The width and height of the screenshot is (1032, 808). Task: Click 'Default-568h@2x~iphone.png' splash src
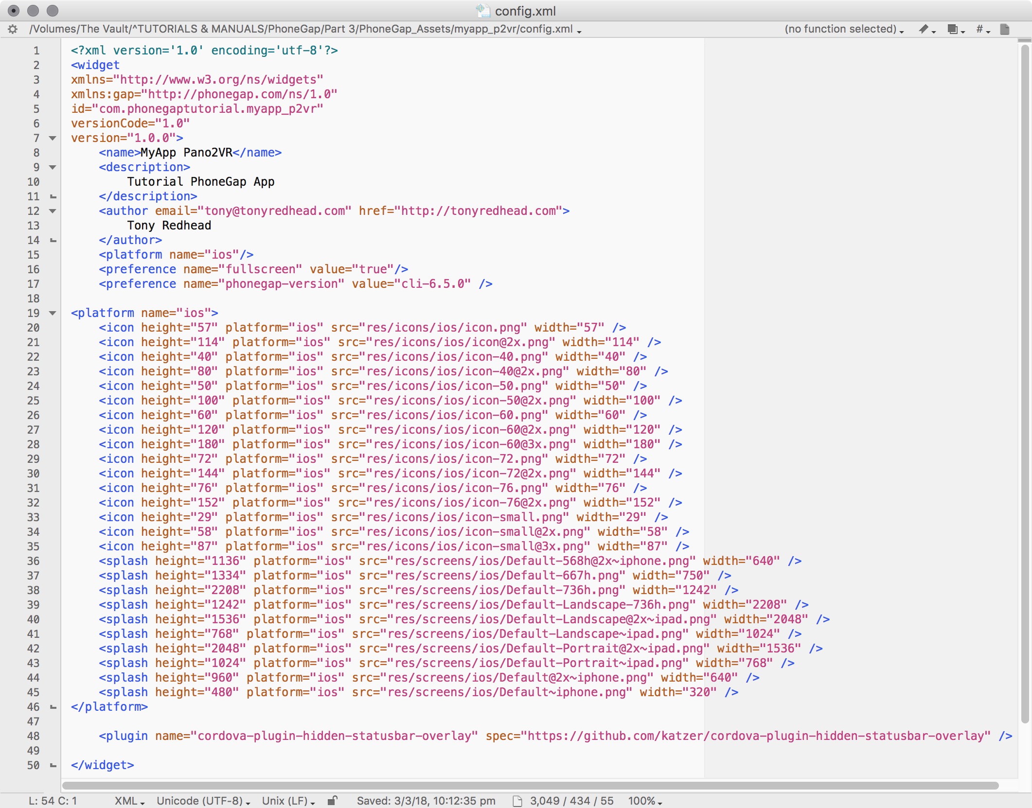[x=598, y=561]
